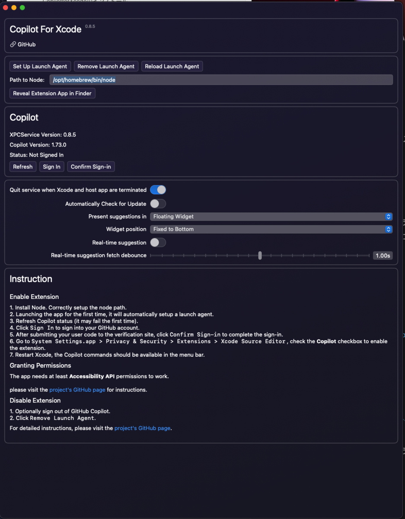
Task: Click the Copilot section heading
Action: tap(24, 118)
